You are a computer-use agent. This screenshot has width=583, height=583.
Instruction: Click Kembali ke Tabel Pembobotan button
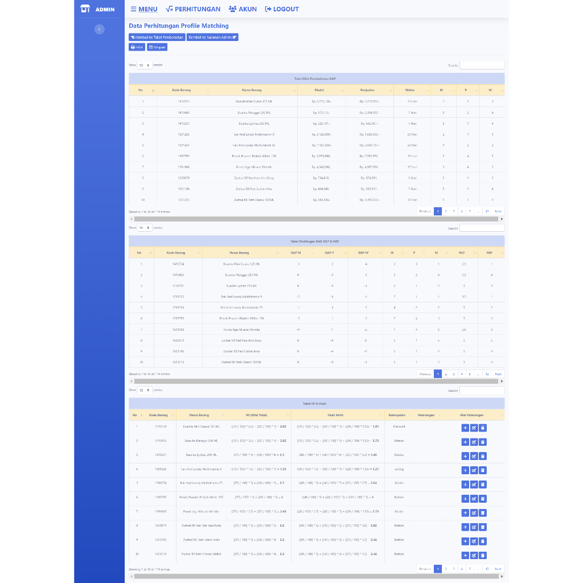tap(157, 37)
